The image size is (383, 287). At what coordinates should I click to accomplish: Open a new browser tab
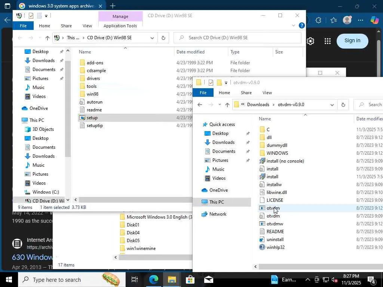pos(113,6)
